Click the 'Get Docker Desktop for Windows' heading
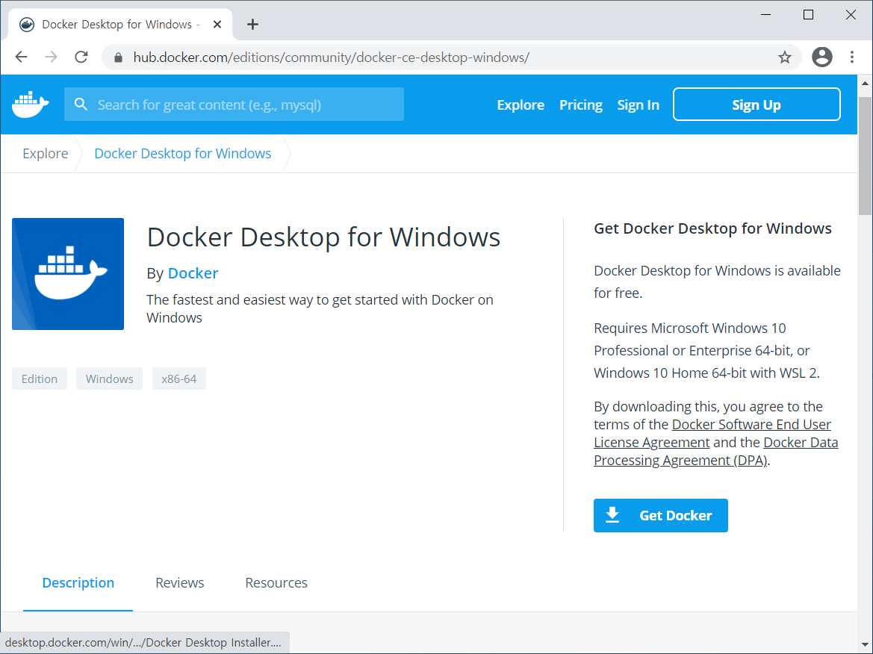 [712, 228]
